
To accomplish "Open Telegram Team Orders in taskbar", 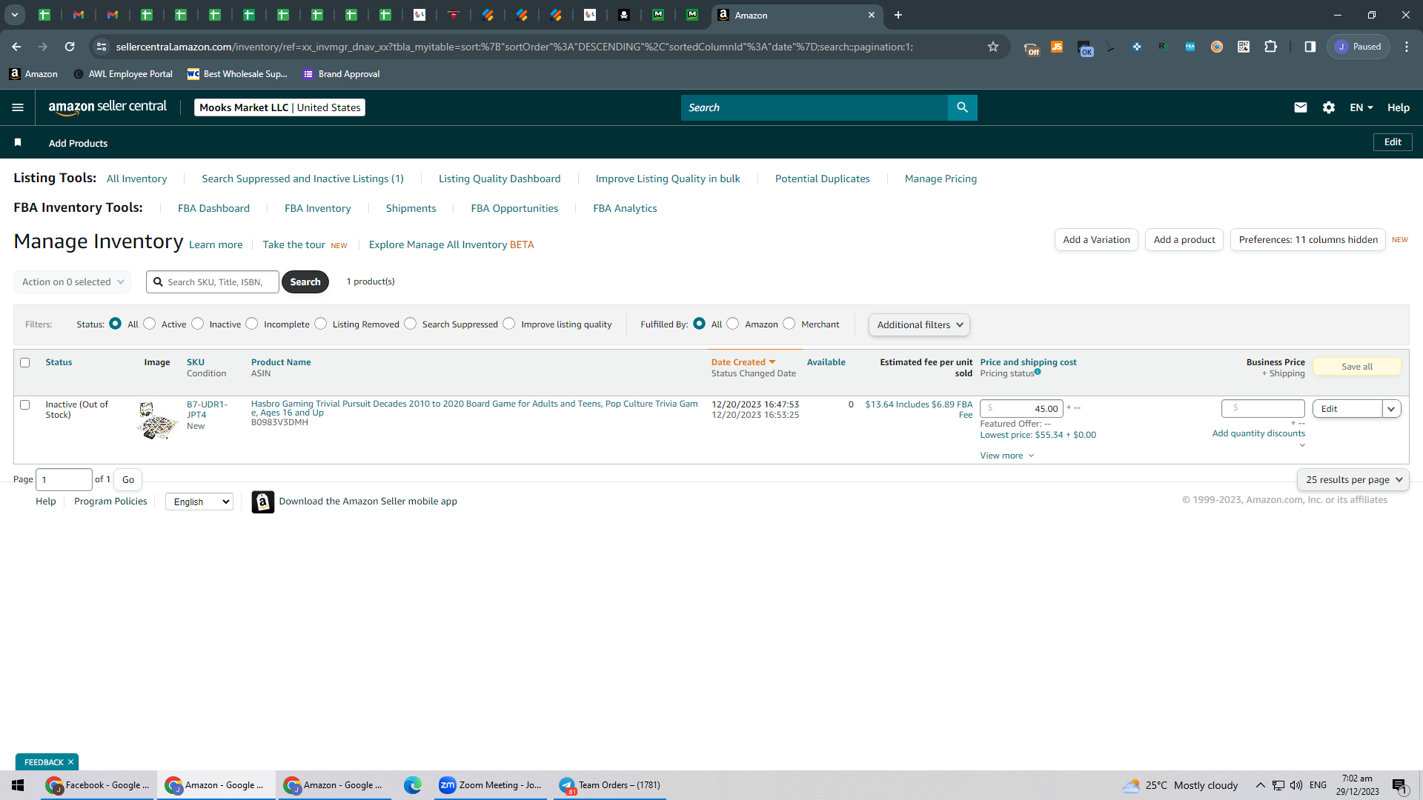I will (x=610, y=785).
